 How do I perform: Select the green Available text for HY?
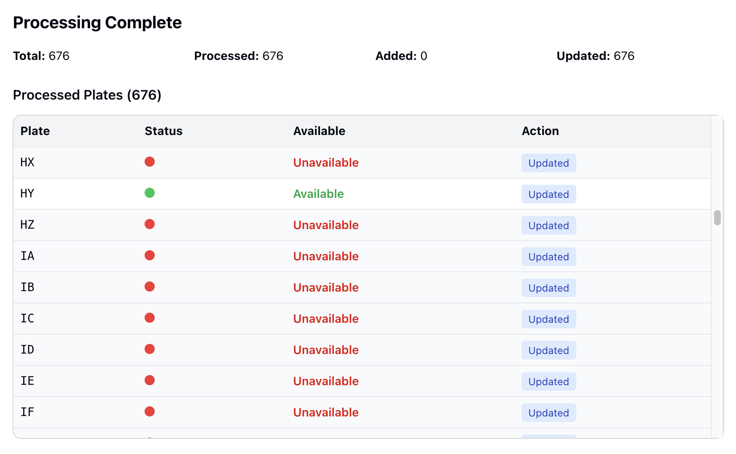[318, 194]
